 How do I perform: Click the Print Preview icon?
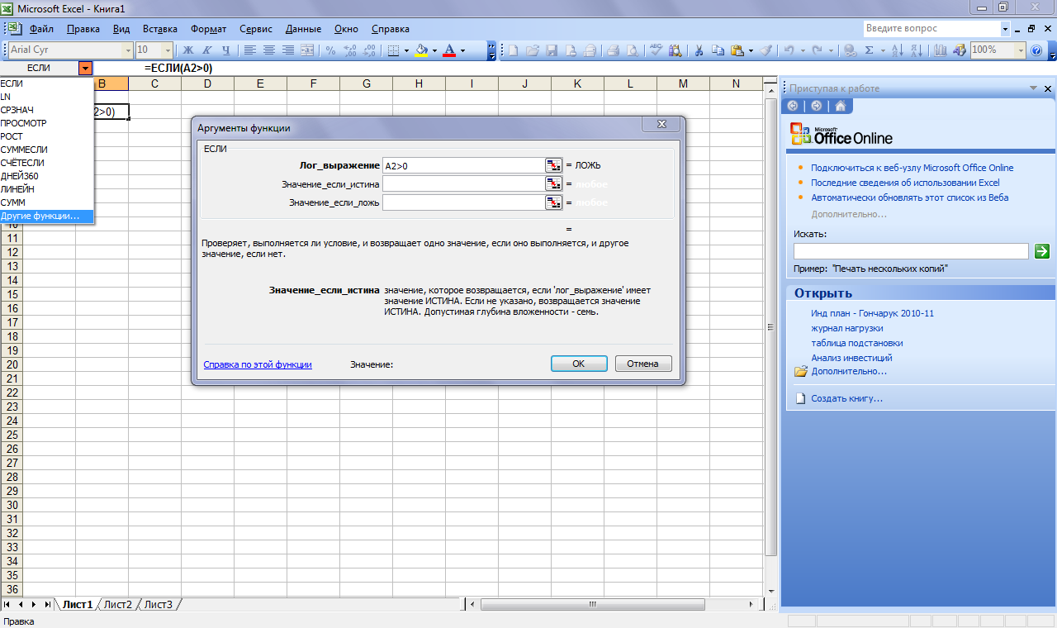[x=632, y=50]
